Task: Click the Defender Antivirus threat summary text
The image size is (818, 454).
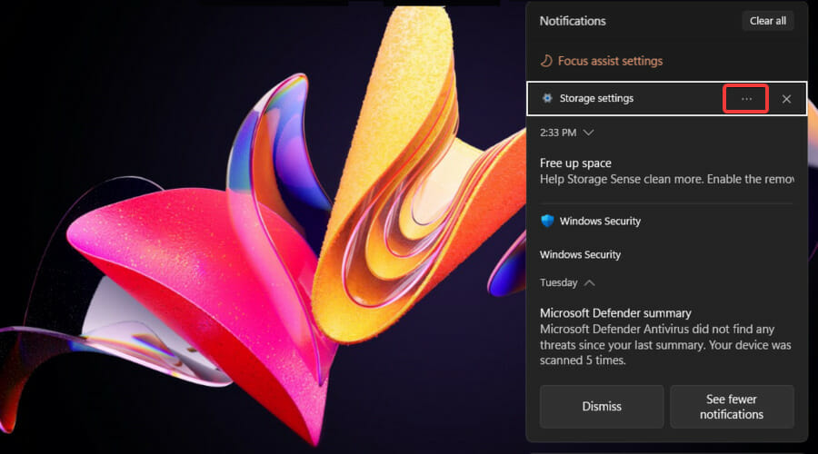Action: point(665,337)
